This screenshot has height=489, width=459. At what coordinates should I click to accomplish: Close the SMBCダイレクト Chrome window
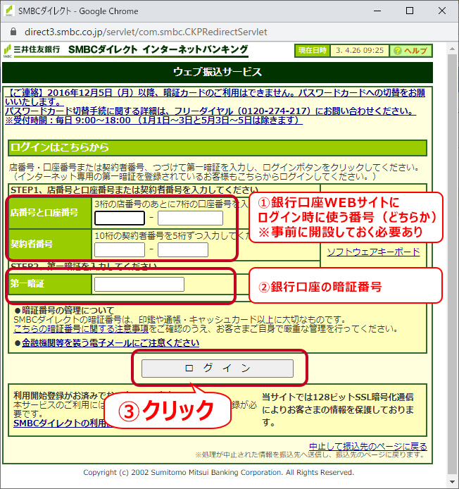(442, 11)
